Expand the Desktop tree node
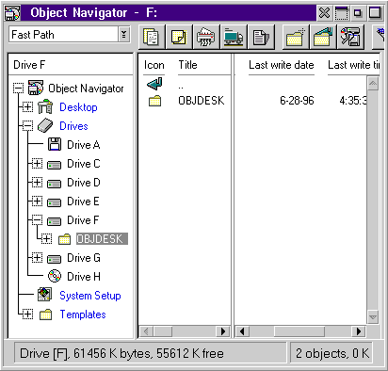The height and width of the screenshot is (371, 388). (x=27, y=106)
